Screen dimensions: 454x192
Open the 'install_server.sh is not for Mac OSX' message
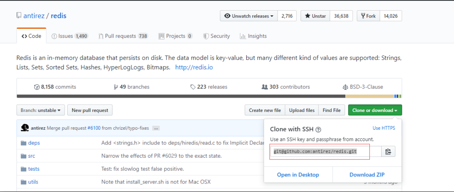[156, 182]
